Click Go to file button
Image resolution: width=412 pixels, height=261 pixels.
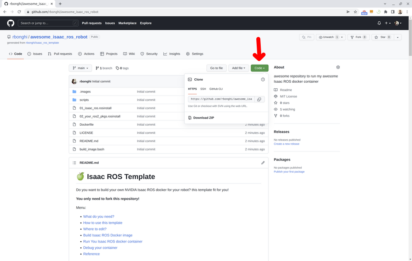216,68
